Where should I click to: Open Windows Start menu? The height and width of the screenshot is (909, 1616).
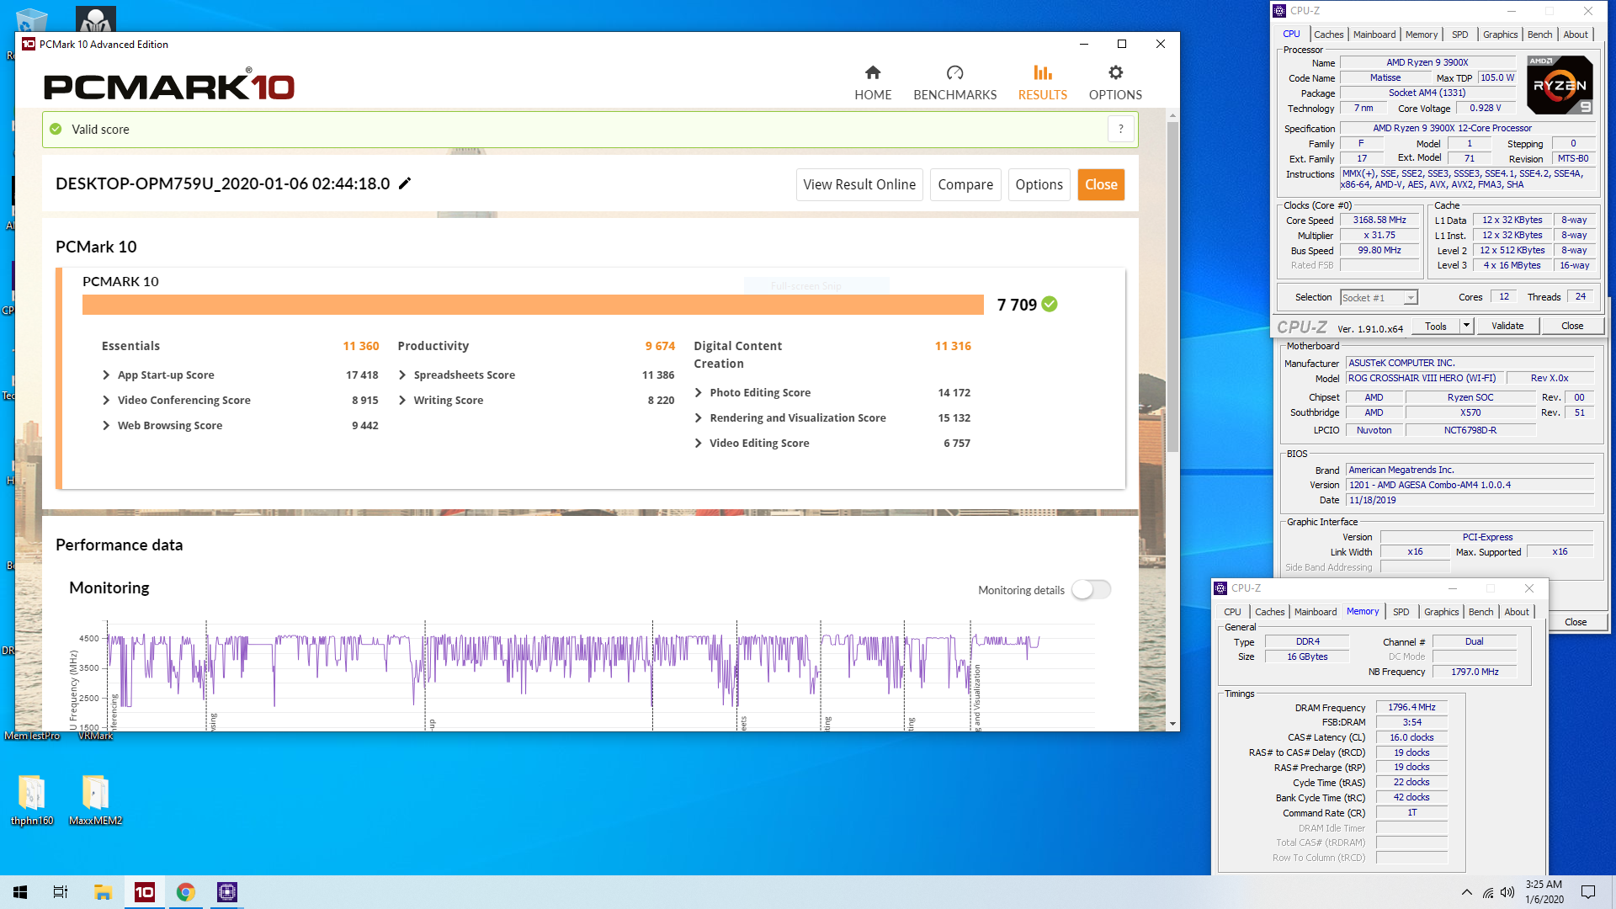pos(20,891)
